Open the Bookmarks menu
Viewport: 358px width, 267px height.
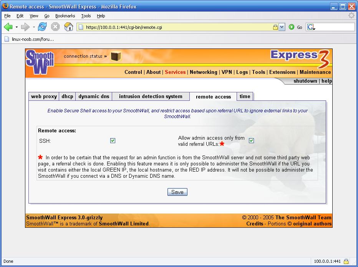coord(65,16)
